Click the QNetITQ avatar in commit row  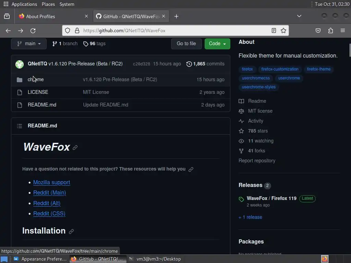coord(20,64)
